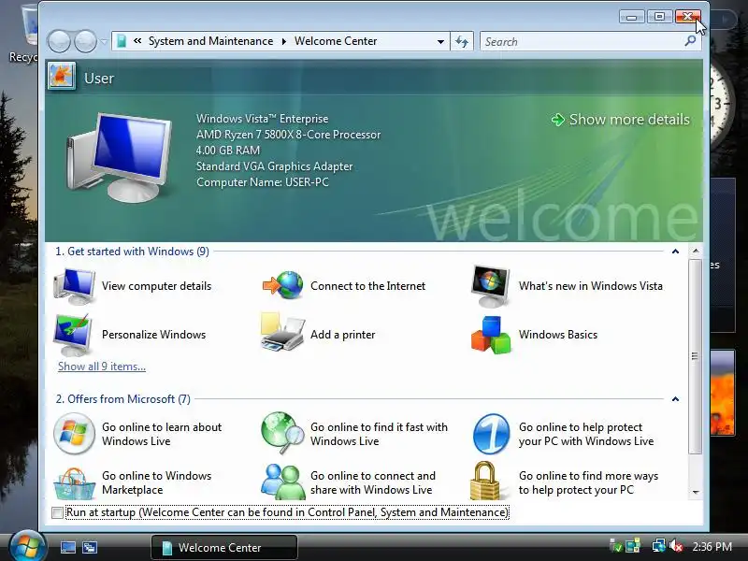
Task: Click the 1. Get started with Windows heading
Action: click(132, 252)
